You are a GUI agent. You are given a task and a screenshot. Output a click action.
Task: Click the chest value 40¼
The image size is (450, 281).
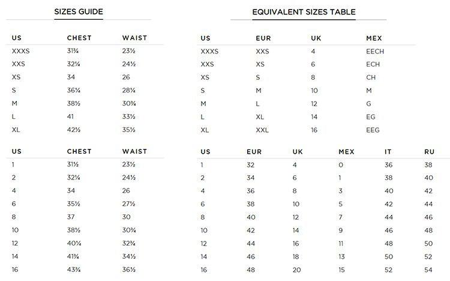tap(74, 244)
